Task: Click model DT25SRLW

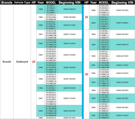Action: 51,115
